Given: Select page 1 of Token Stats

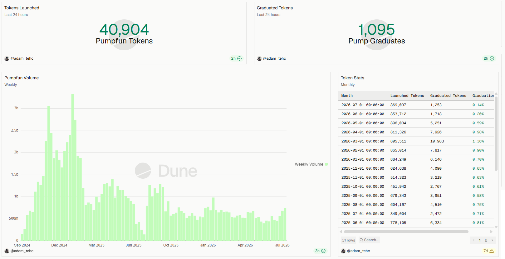Looking at the screenshot, I should click(x=480, y=240).
